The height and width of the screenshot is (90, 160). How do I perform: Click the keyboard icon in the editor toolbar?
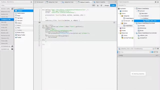pyautogui.click(x=93, y=5)
